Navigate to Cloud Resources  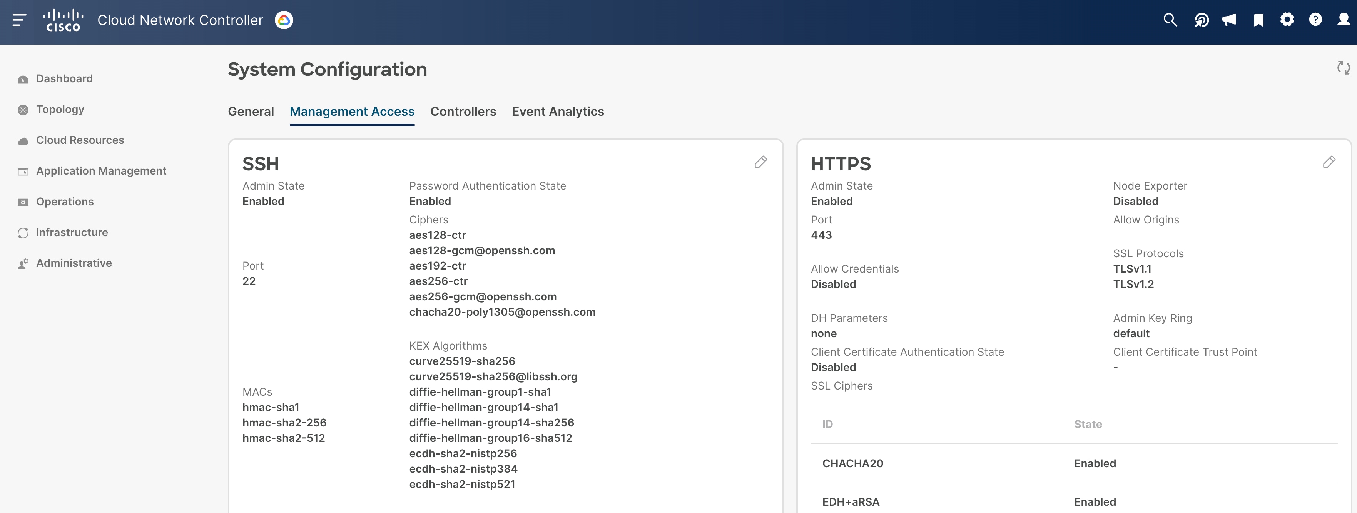tap(80, 140)
